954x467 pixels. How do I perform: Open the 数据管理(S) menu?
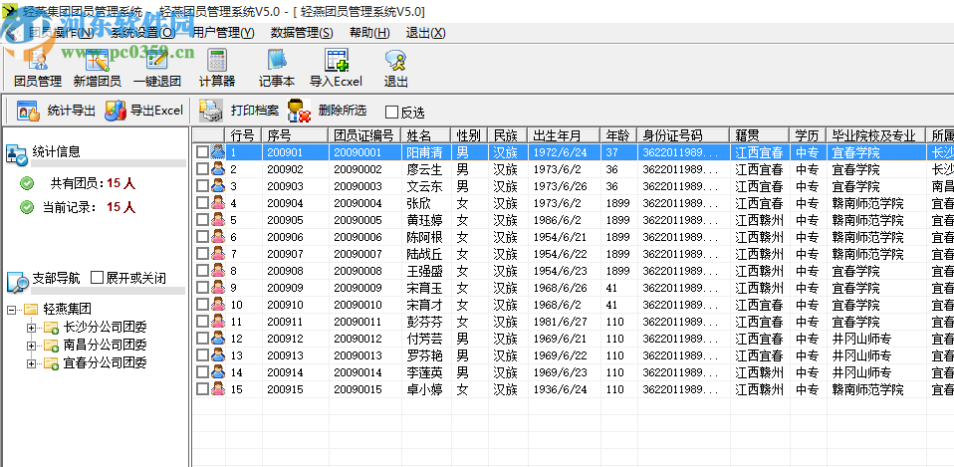(302, 33)
